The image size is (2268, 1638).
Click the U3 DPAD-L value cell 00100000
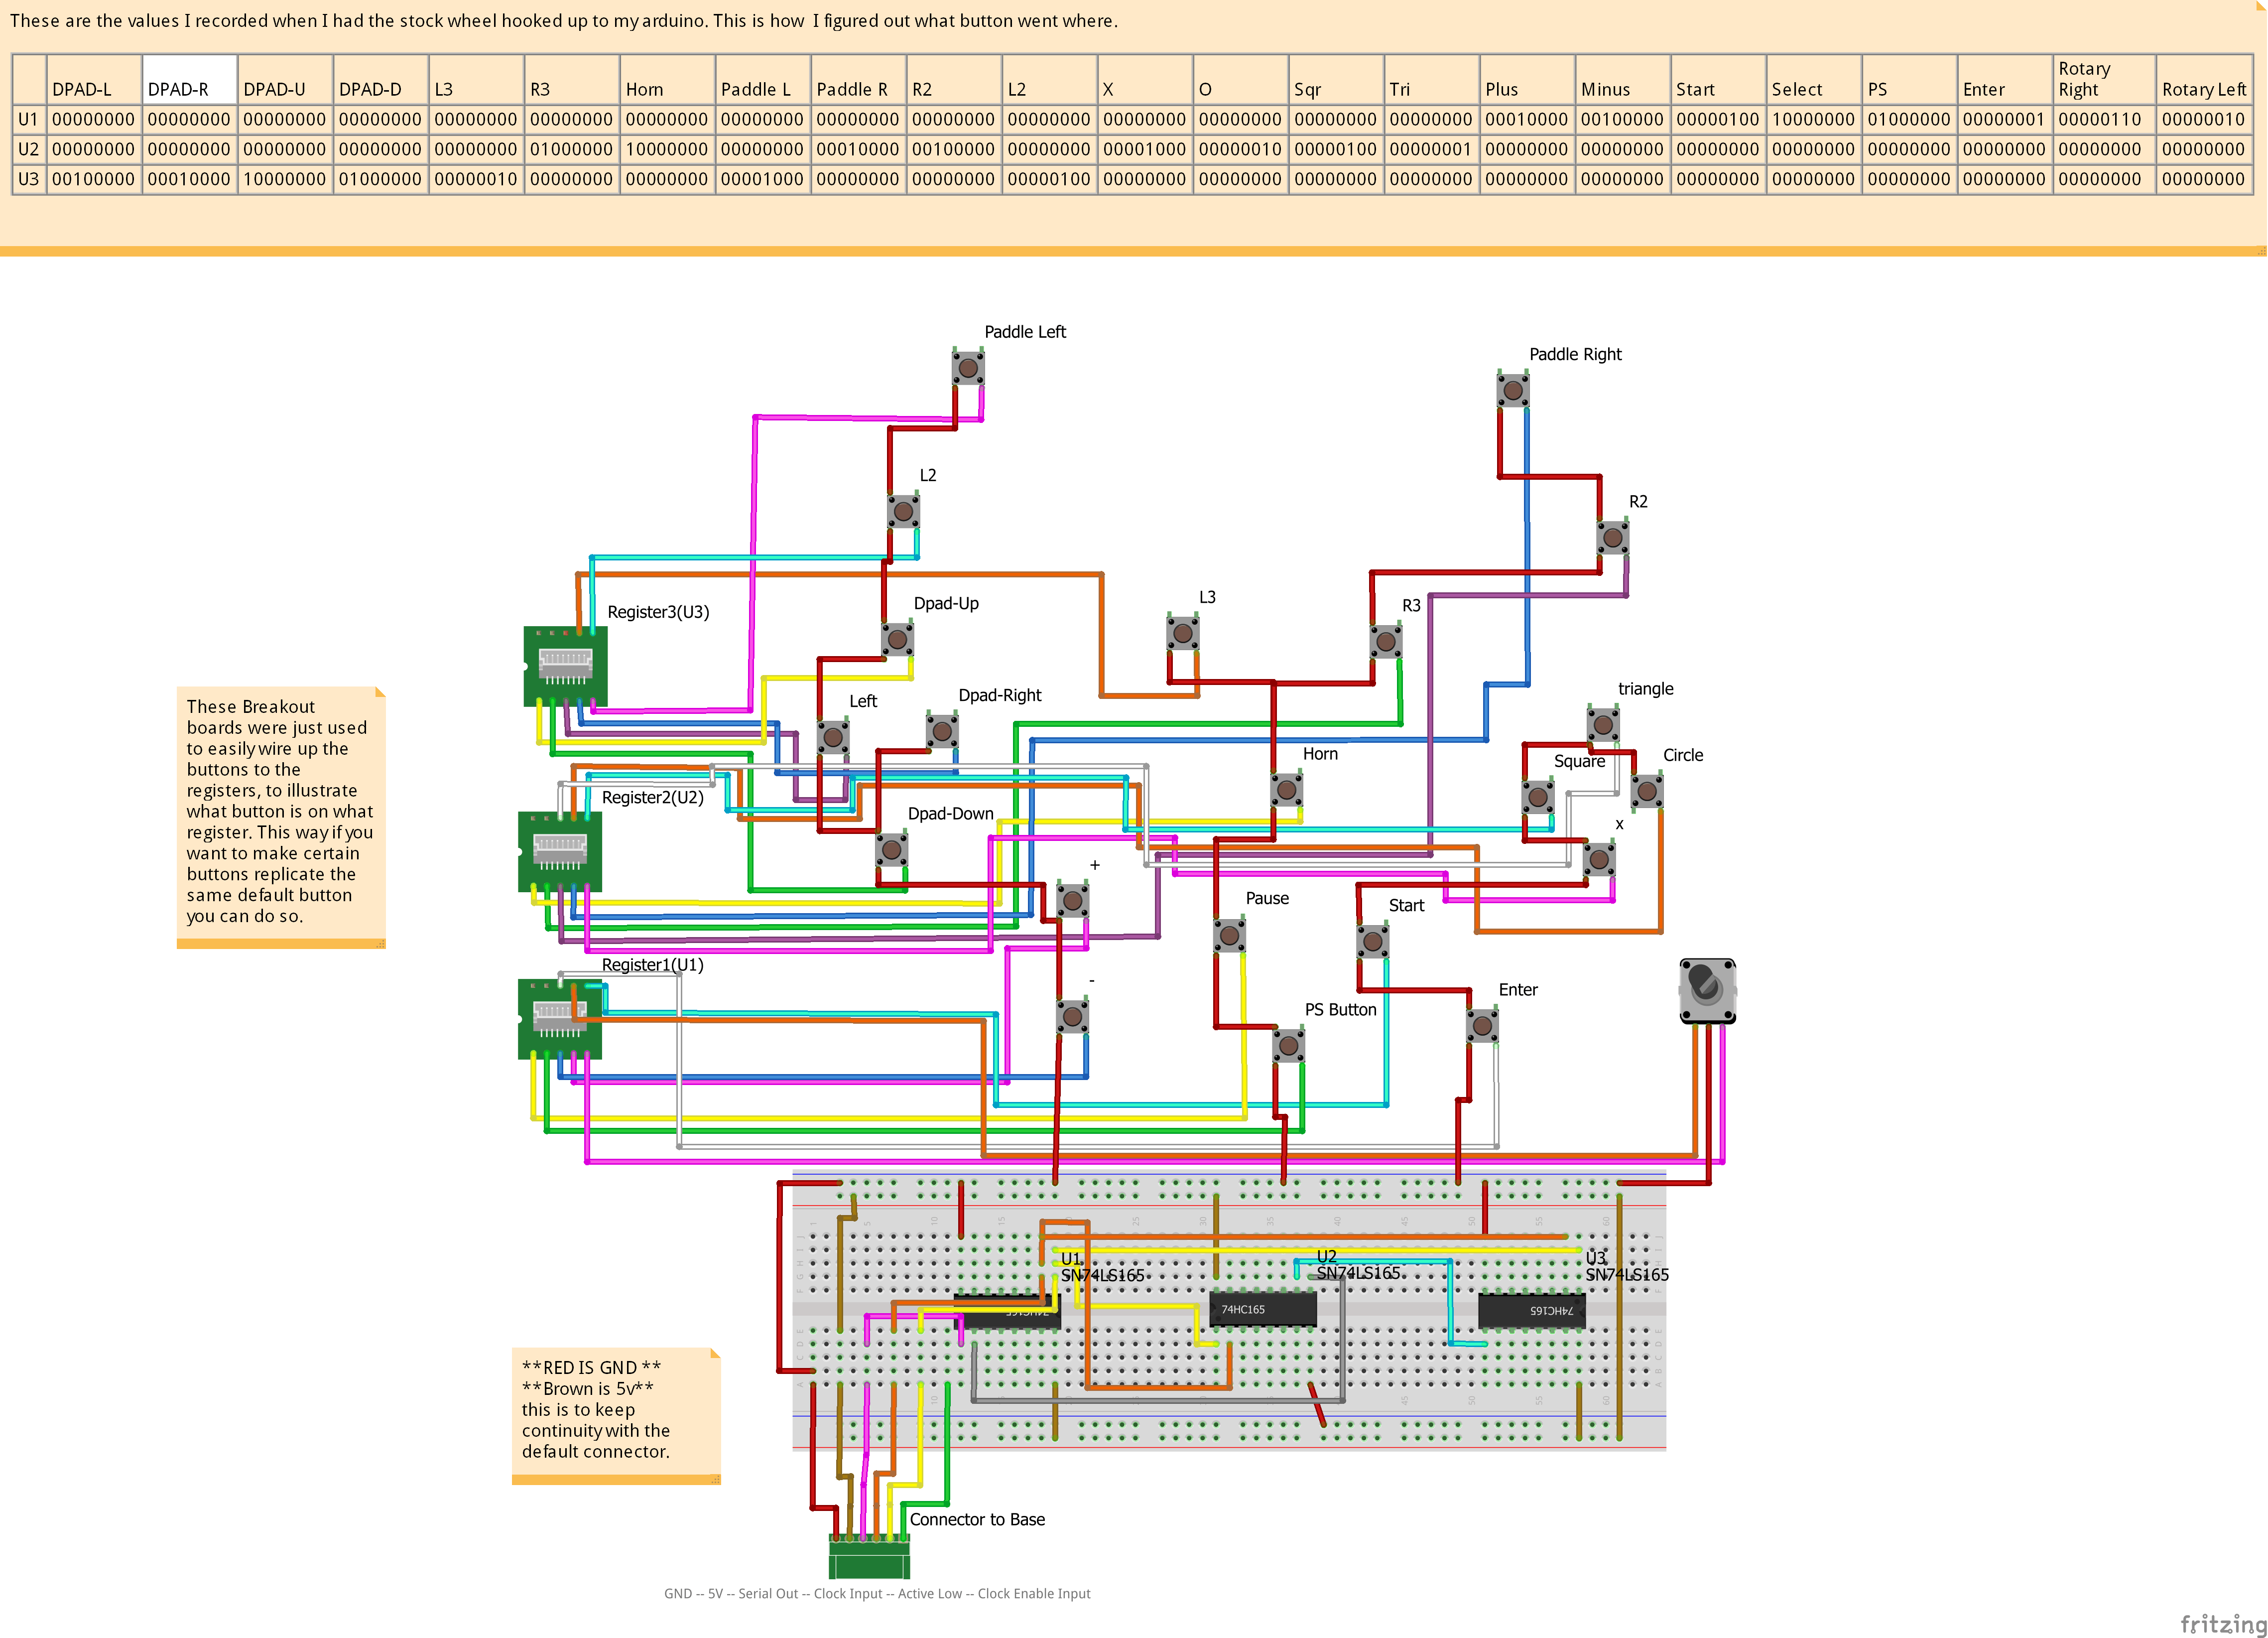pyautogui.click(x=93, y=178)
